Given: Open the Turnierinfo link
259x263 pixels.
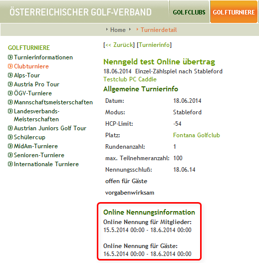Looking at the screenshot, I should 154,45.
